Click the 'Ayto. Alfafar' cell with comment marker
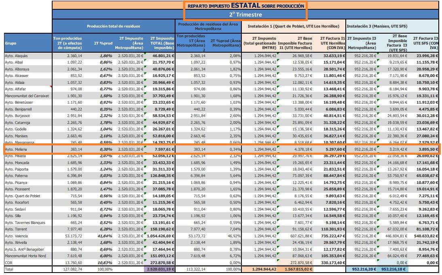Viewport: 442px width, 275px height. click(x=27, y=89)
